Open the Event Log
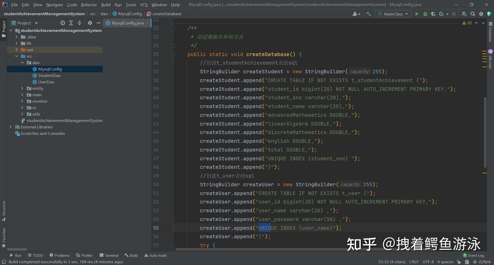This screenshot has width=494, height=265. [475, 255]
